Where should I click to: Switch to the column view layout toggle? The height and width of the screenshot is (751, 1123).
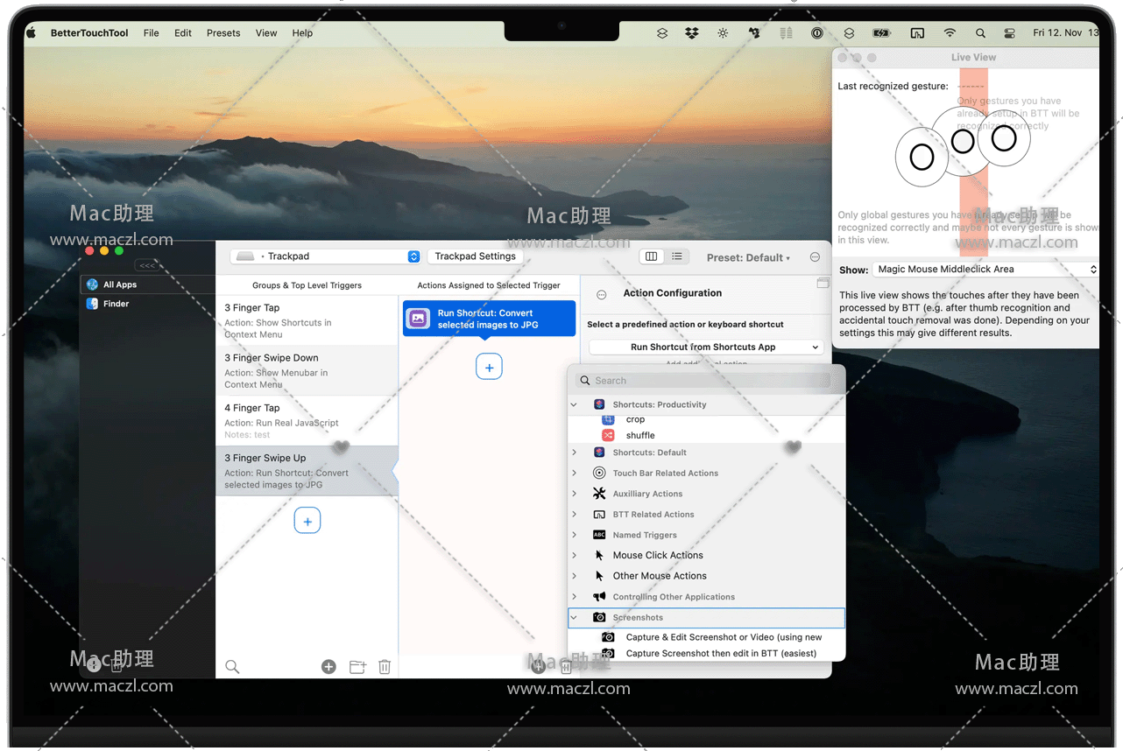coord(651,256)
